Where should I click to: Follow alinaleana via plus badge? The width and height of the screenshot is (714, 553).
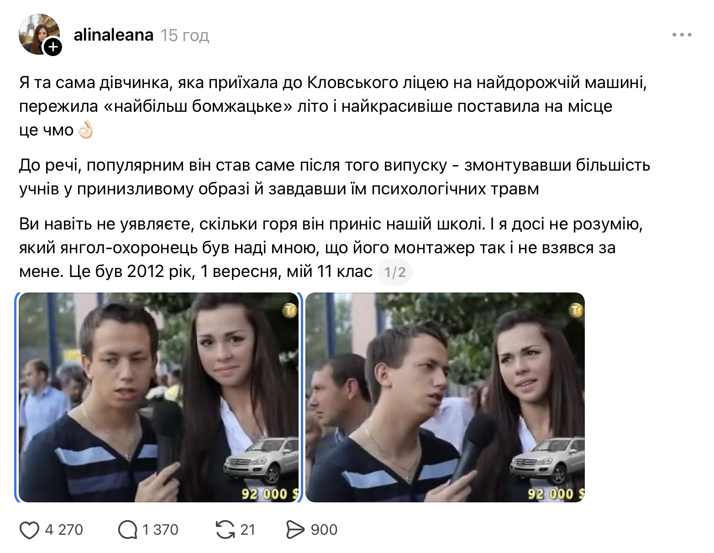coord(53,47)
